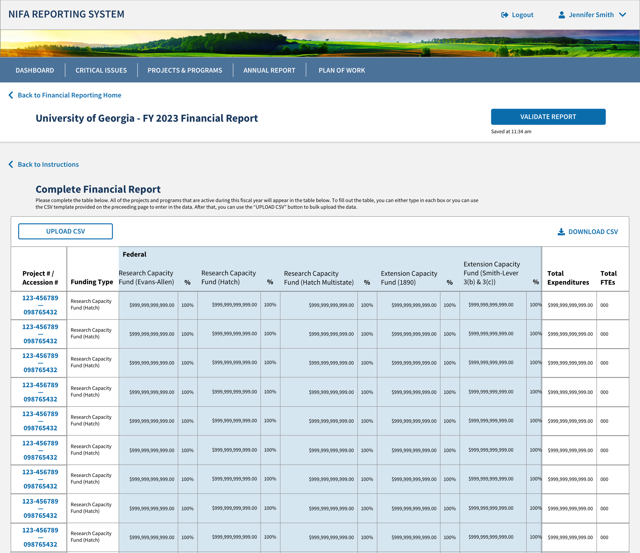Click the back chevron beside Financial Reporting Home
This screenshot has width=640, height=553.
[11, 95]
